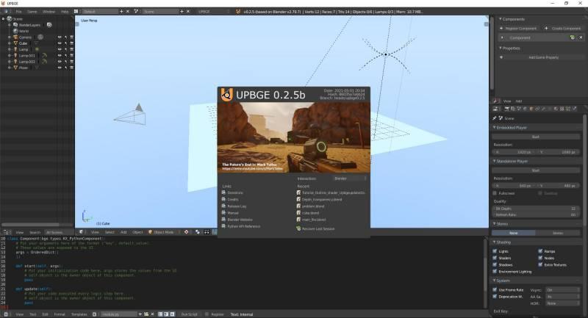
Task: Create new text block with plus icon
Action: [140, 314]
